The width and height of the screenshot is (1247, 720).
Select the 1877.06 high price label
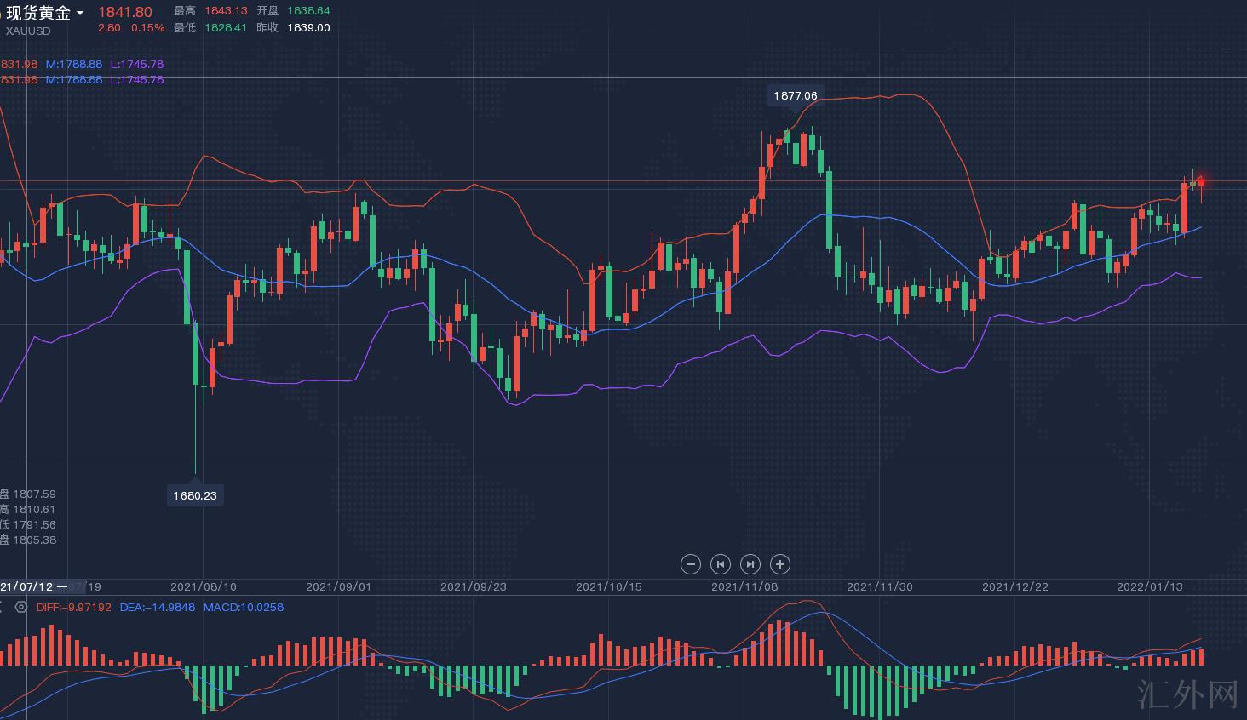tap(795, 96)
